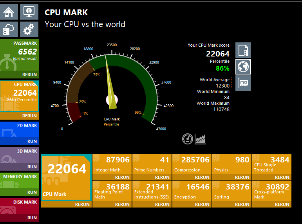Viewport: 302px width, 224px height.
Task: Rerun the Sorting test
Action: pos(242,204)
